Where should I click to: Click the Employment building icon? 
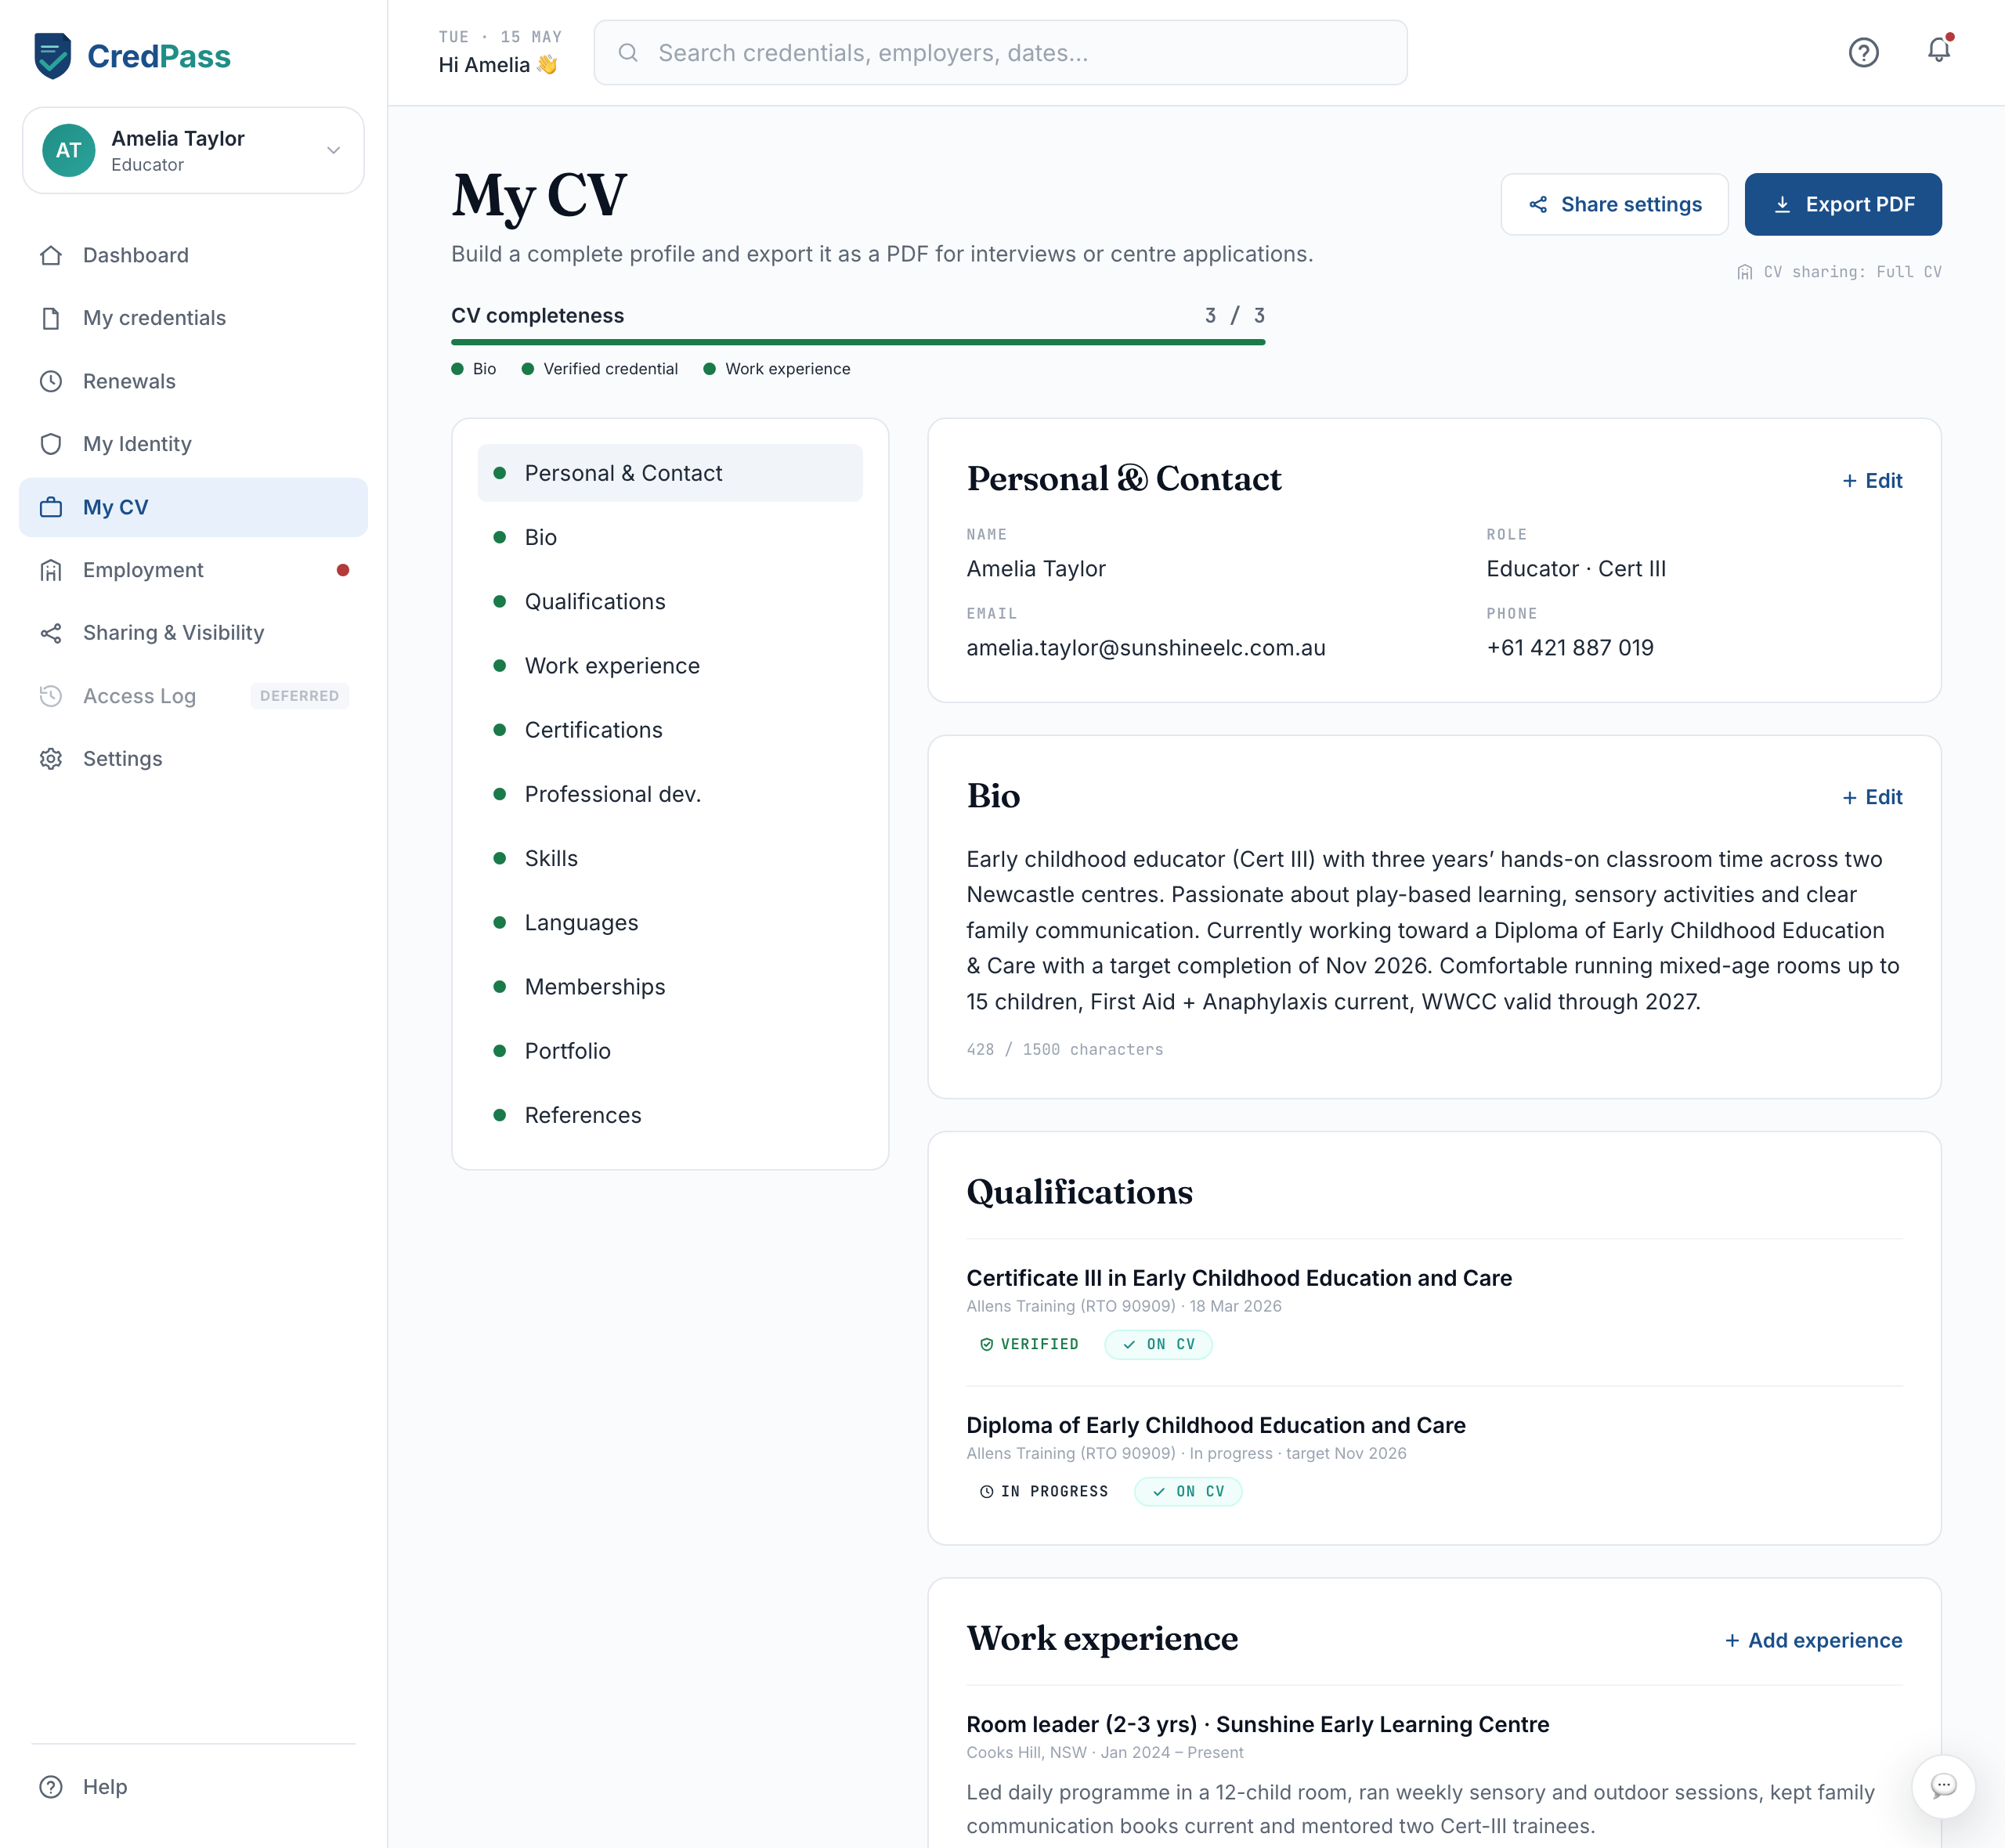pyautogui.click(x=51, y=570)
